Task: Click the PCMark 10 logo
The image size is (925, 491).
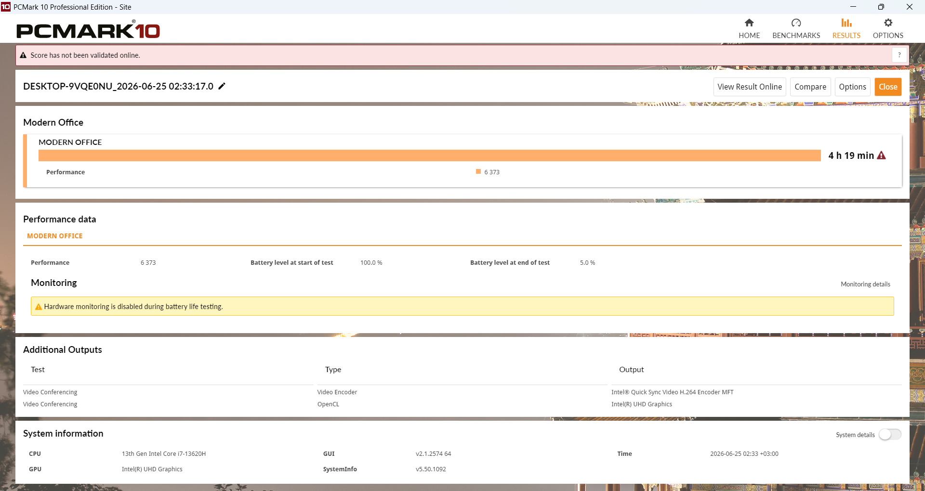Action: tap(88, 30)
